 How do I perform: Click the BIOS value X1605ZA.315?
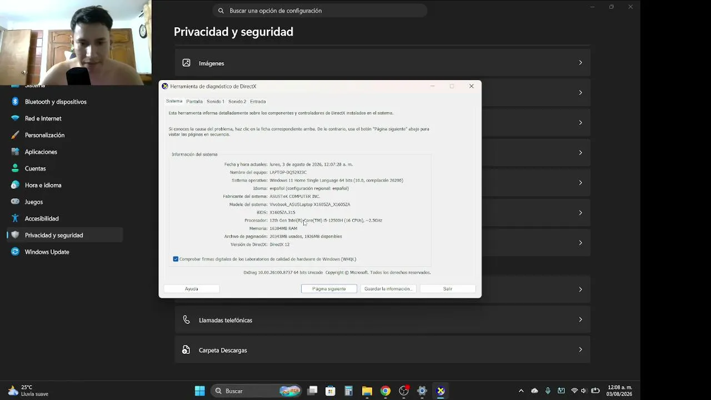pyautogui.click(x=282, y=212)
